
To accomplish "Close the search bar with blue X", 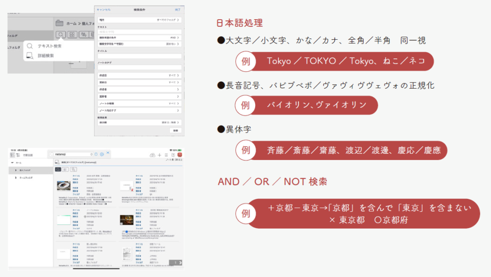I will (108, 153).
